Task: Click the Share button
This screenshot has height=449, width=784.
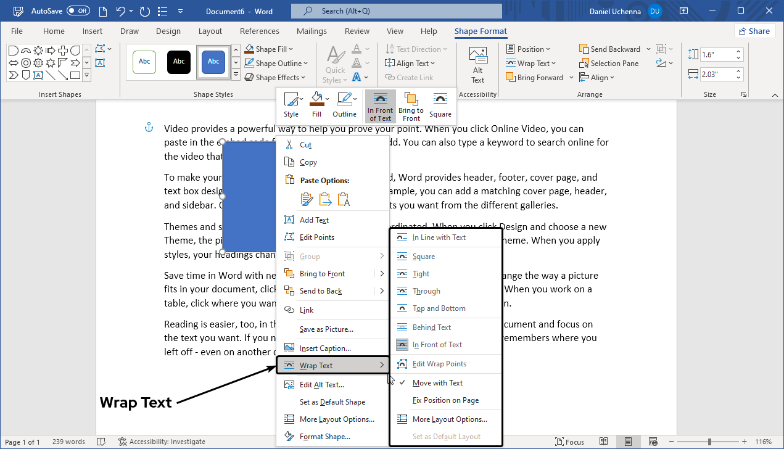Action: (x=754, y=30)
